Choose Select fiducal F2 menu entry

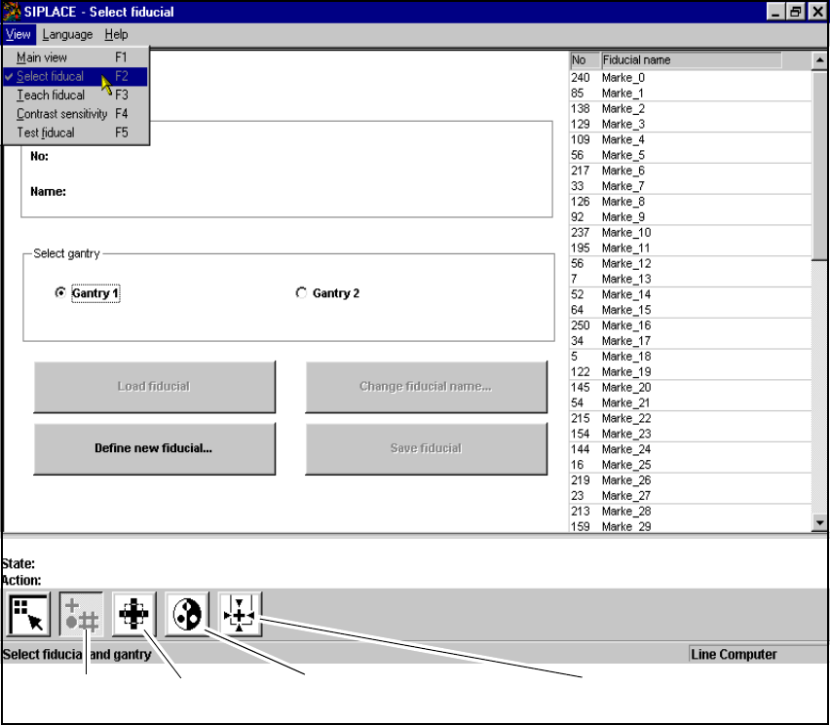[x=75, y=76]
